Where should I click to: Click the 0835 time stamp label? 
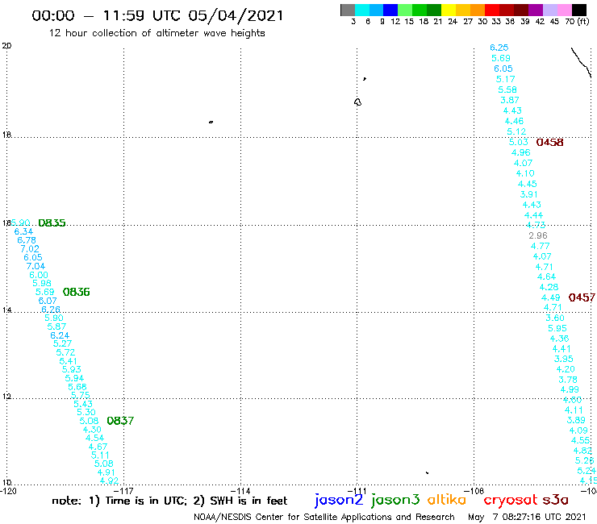click(x=52, y=223)
